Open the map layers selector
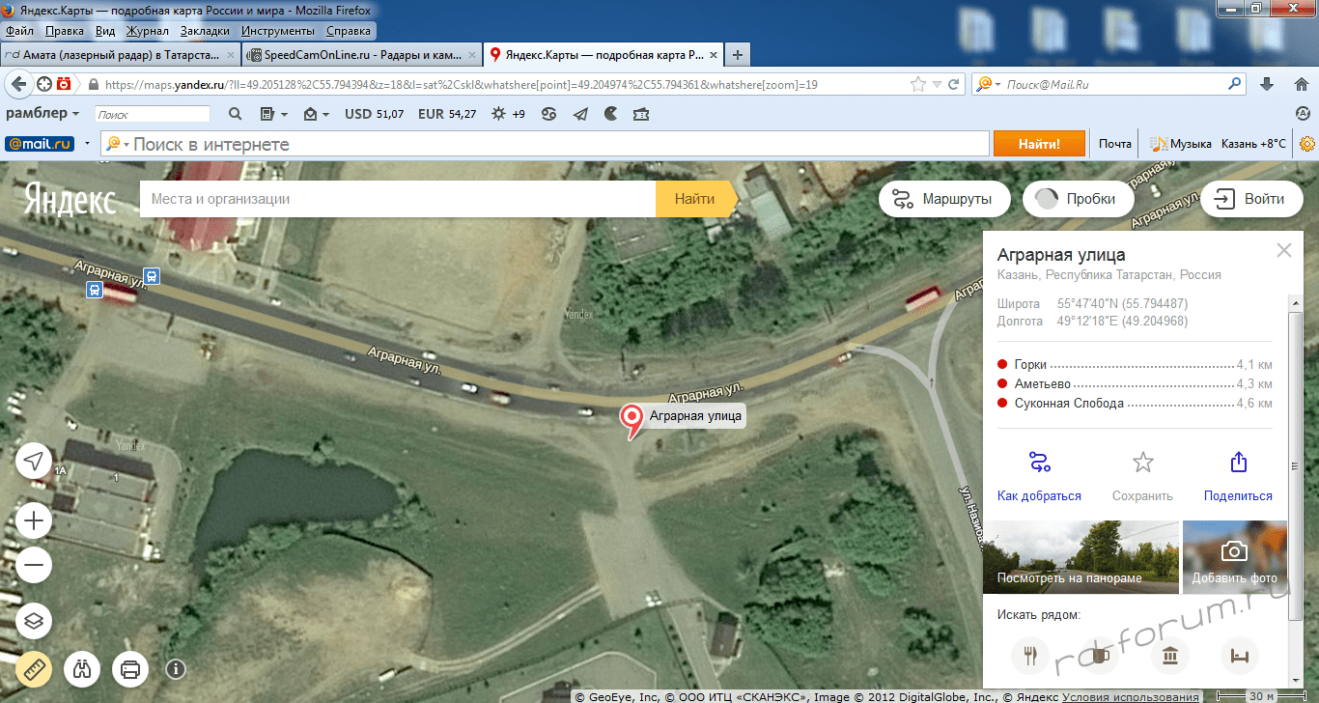Image resolution: width=1319 pixels, height=703 pixels. [34, 621]
